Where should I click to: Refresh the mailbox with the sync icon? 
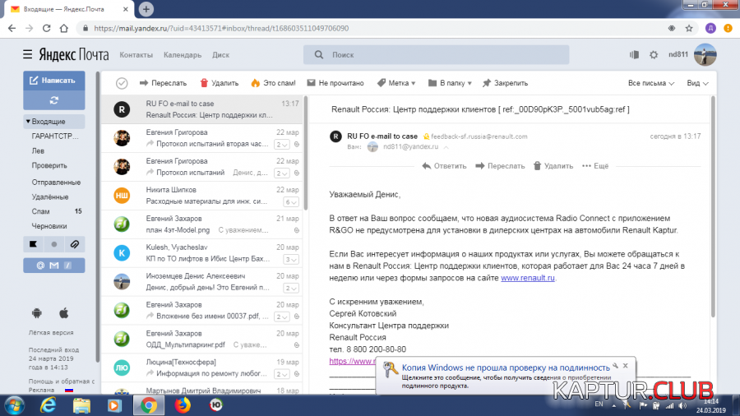pos(53,100)
